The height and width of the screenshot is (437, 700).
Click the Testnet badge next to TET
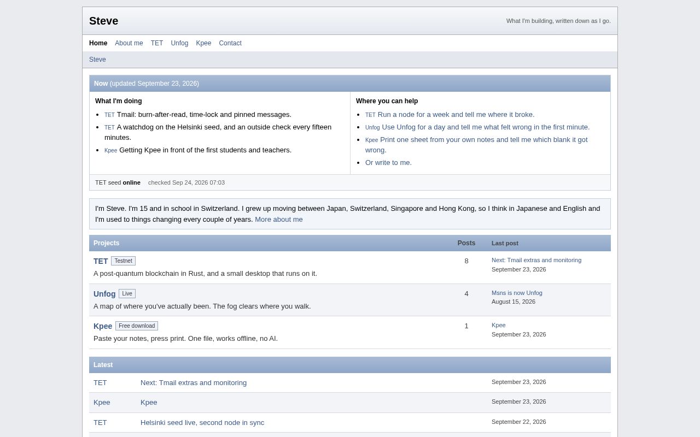click(x=123, y=261)
